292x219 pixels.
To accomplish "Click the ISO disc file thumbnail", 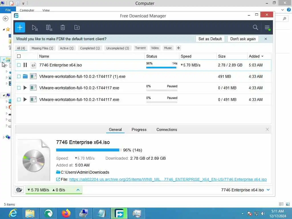I will tap(34, 160).
